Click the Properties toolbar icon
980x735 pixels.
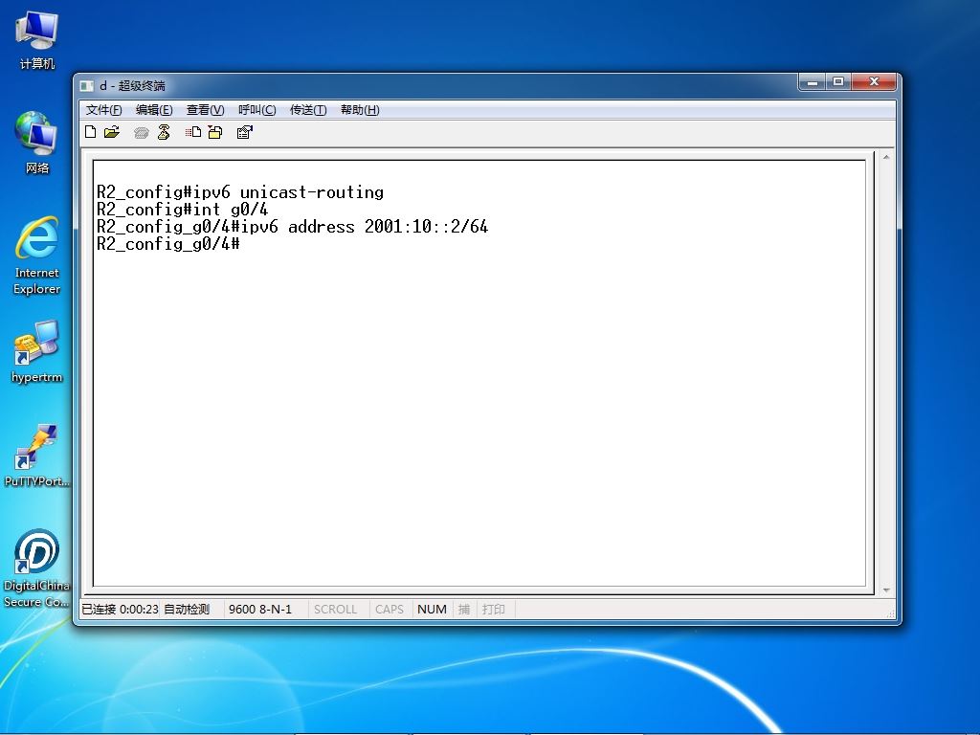pos(244,132)
